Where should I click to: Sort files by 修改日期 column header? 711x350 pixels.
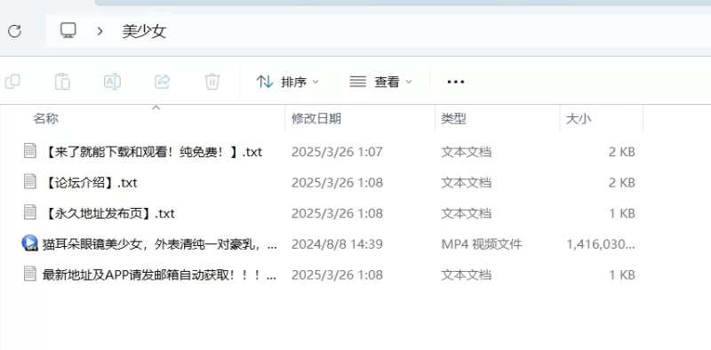[x=316, y=119]
